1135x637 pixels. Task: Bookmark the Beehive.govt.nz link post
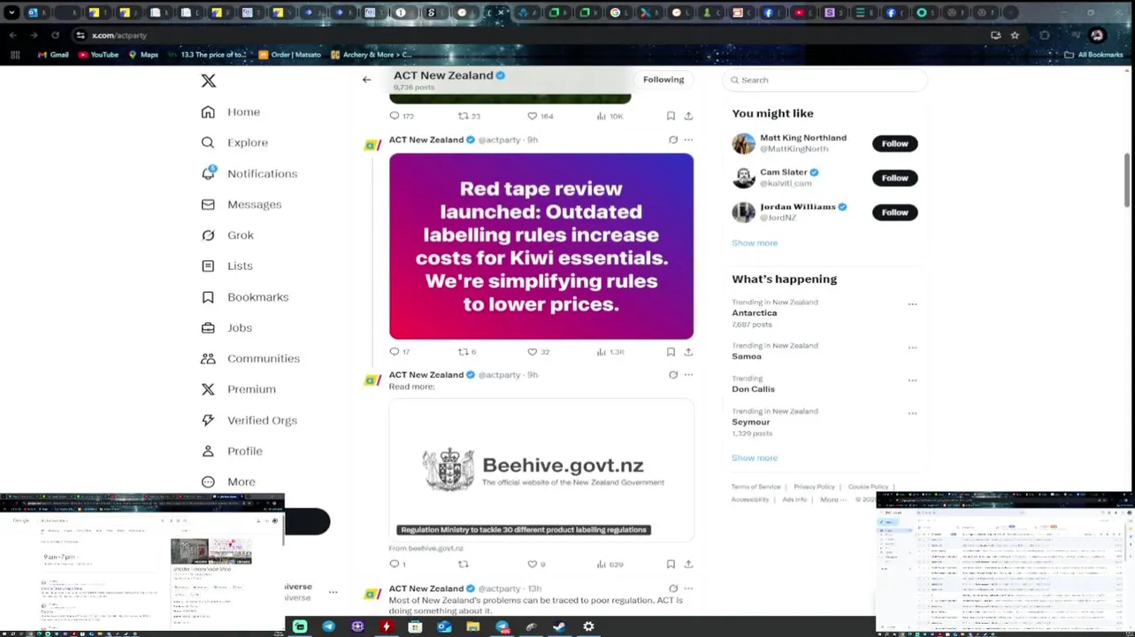(671, 564)
